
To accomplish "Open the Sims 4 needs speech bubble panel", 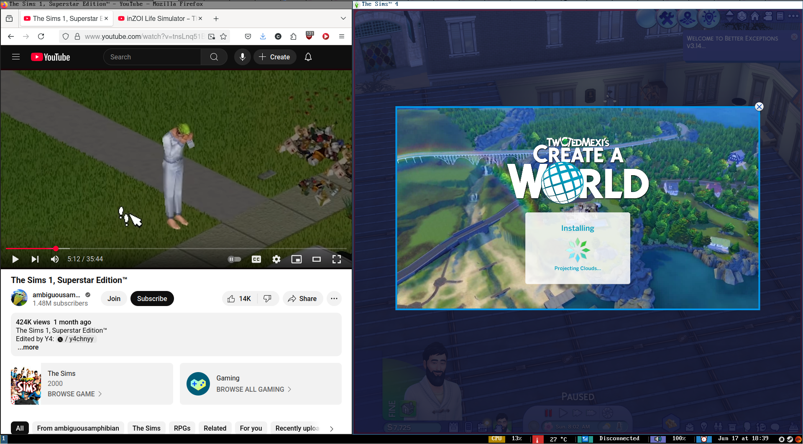I will coord(775,427).
